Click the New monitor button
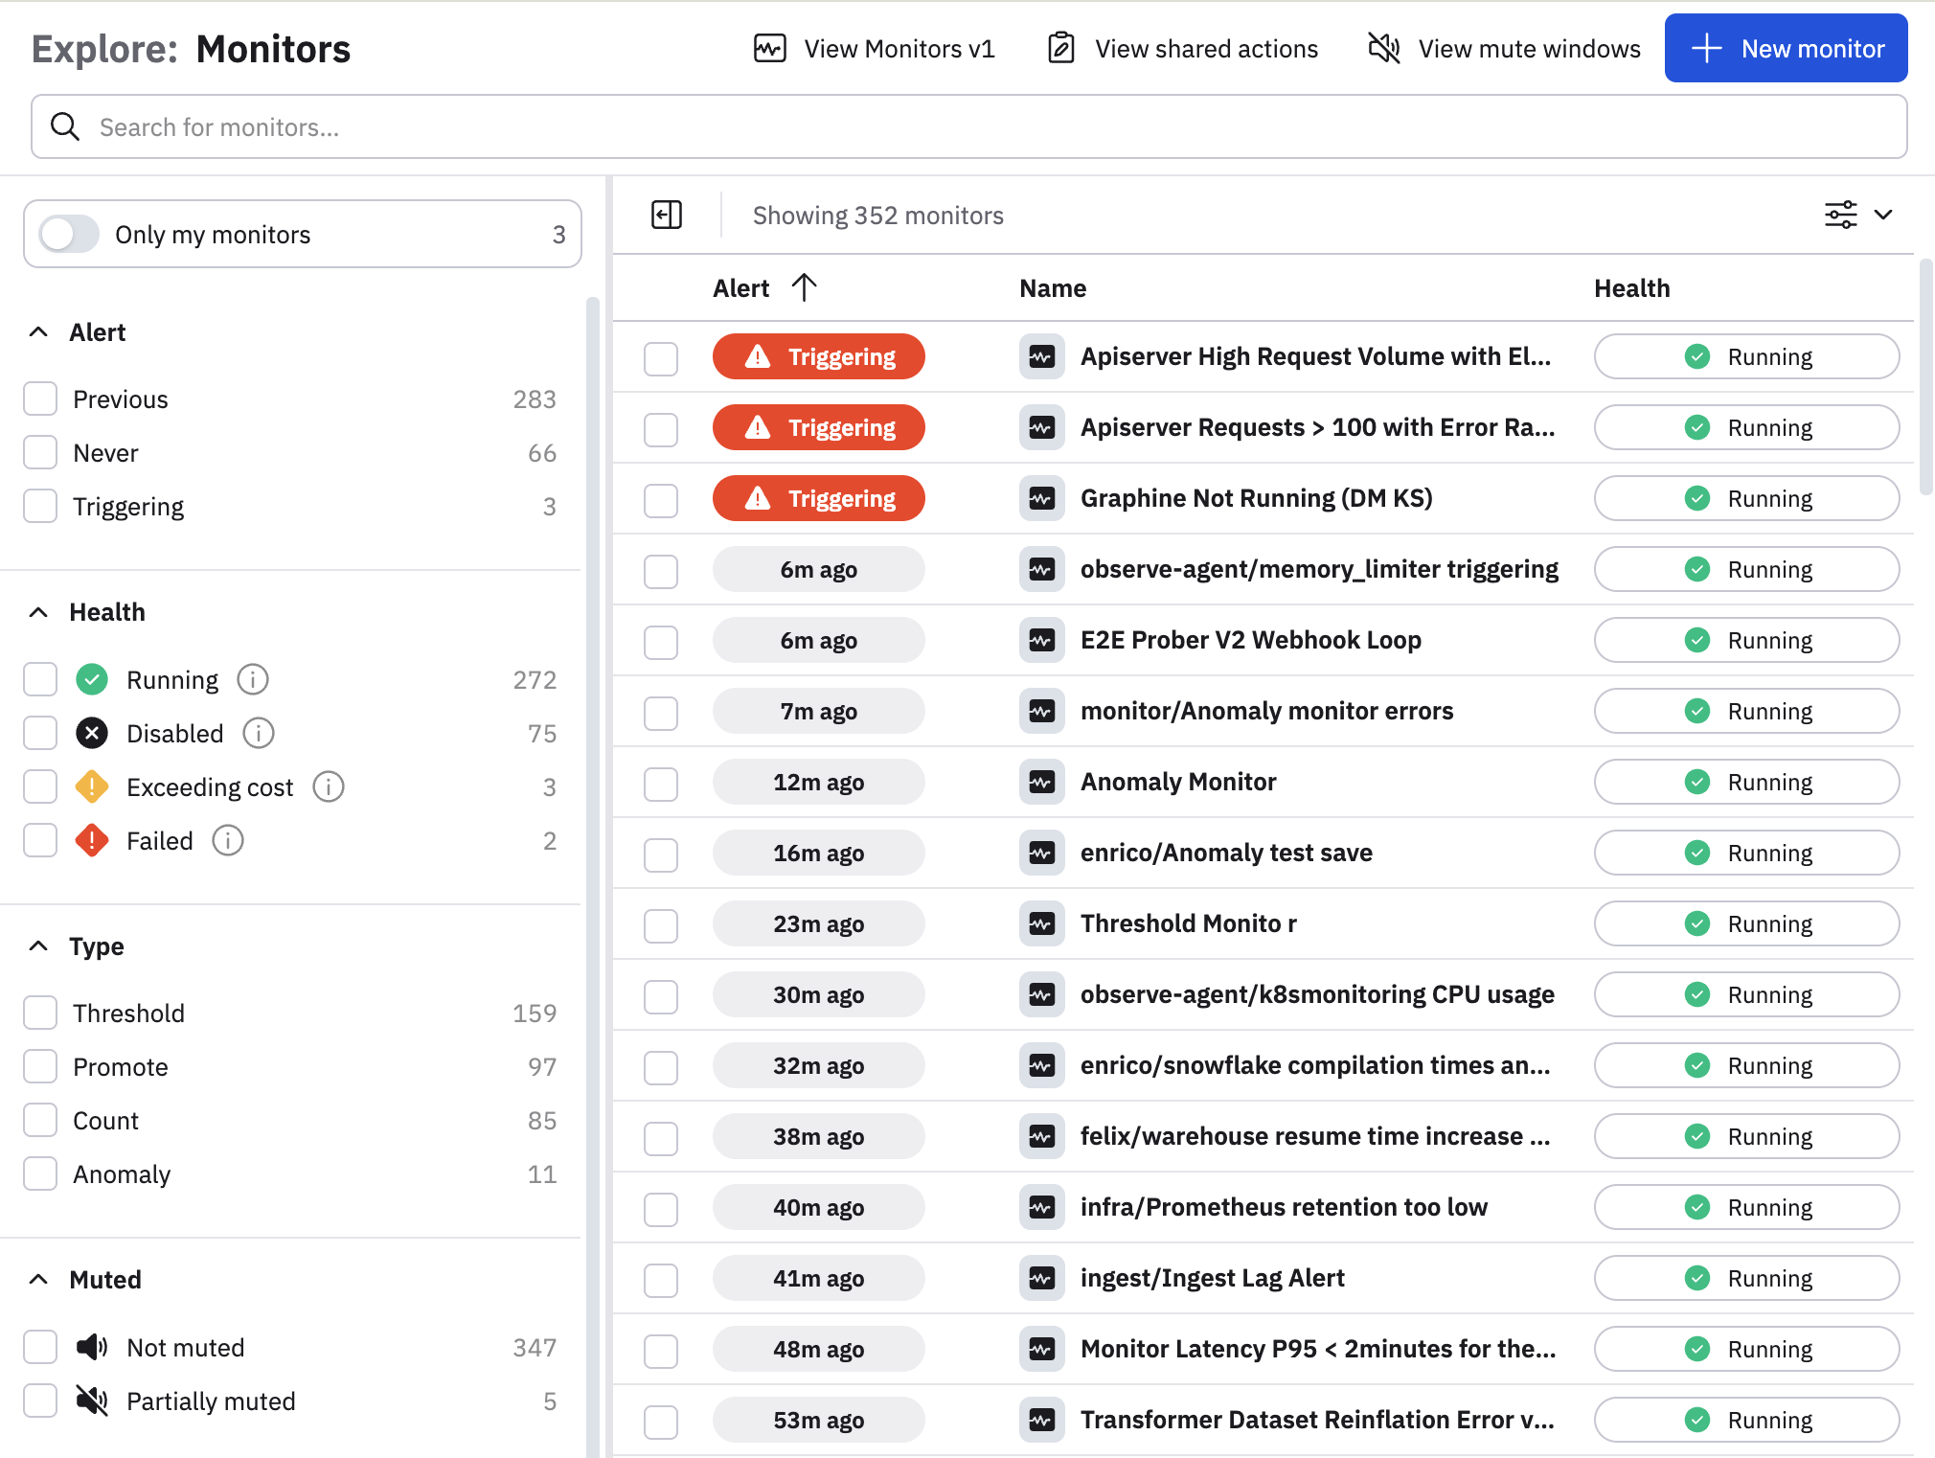Viewport: 1935px width, 1458px height. (1786, 48)
